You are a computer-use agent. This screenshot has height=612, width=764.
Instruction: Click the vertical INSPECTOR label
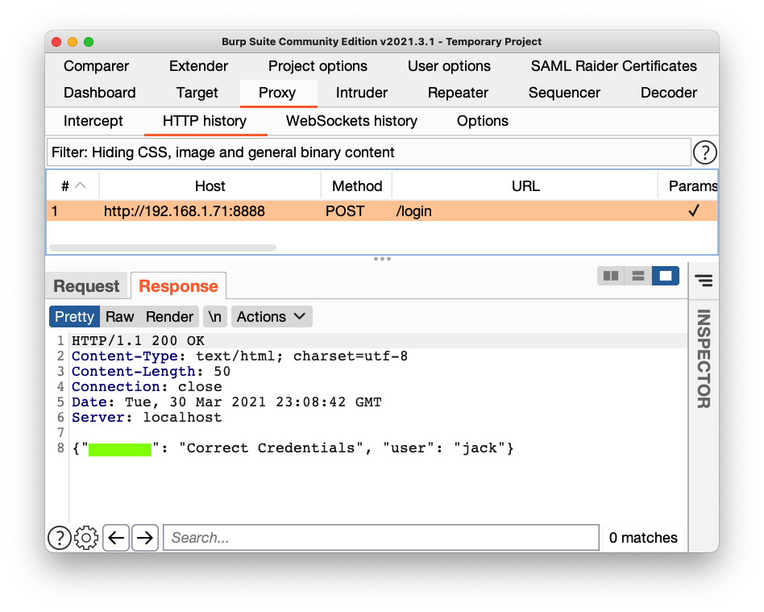click(704, 359)
